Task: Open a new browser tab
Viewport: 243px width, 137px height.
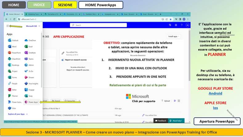Action: 160,14
